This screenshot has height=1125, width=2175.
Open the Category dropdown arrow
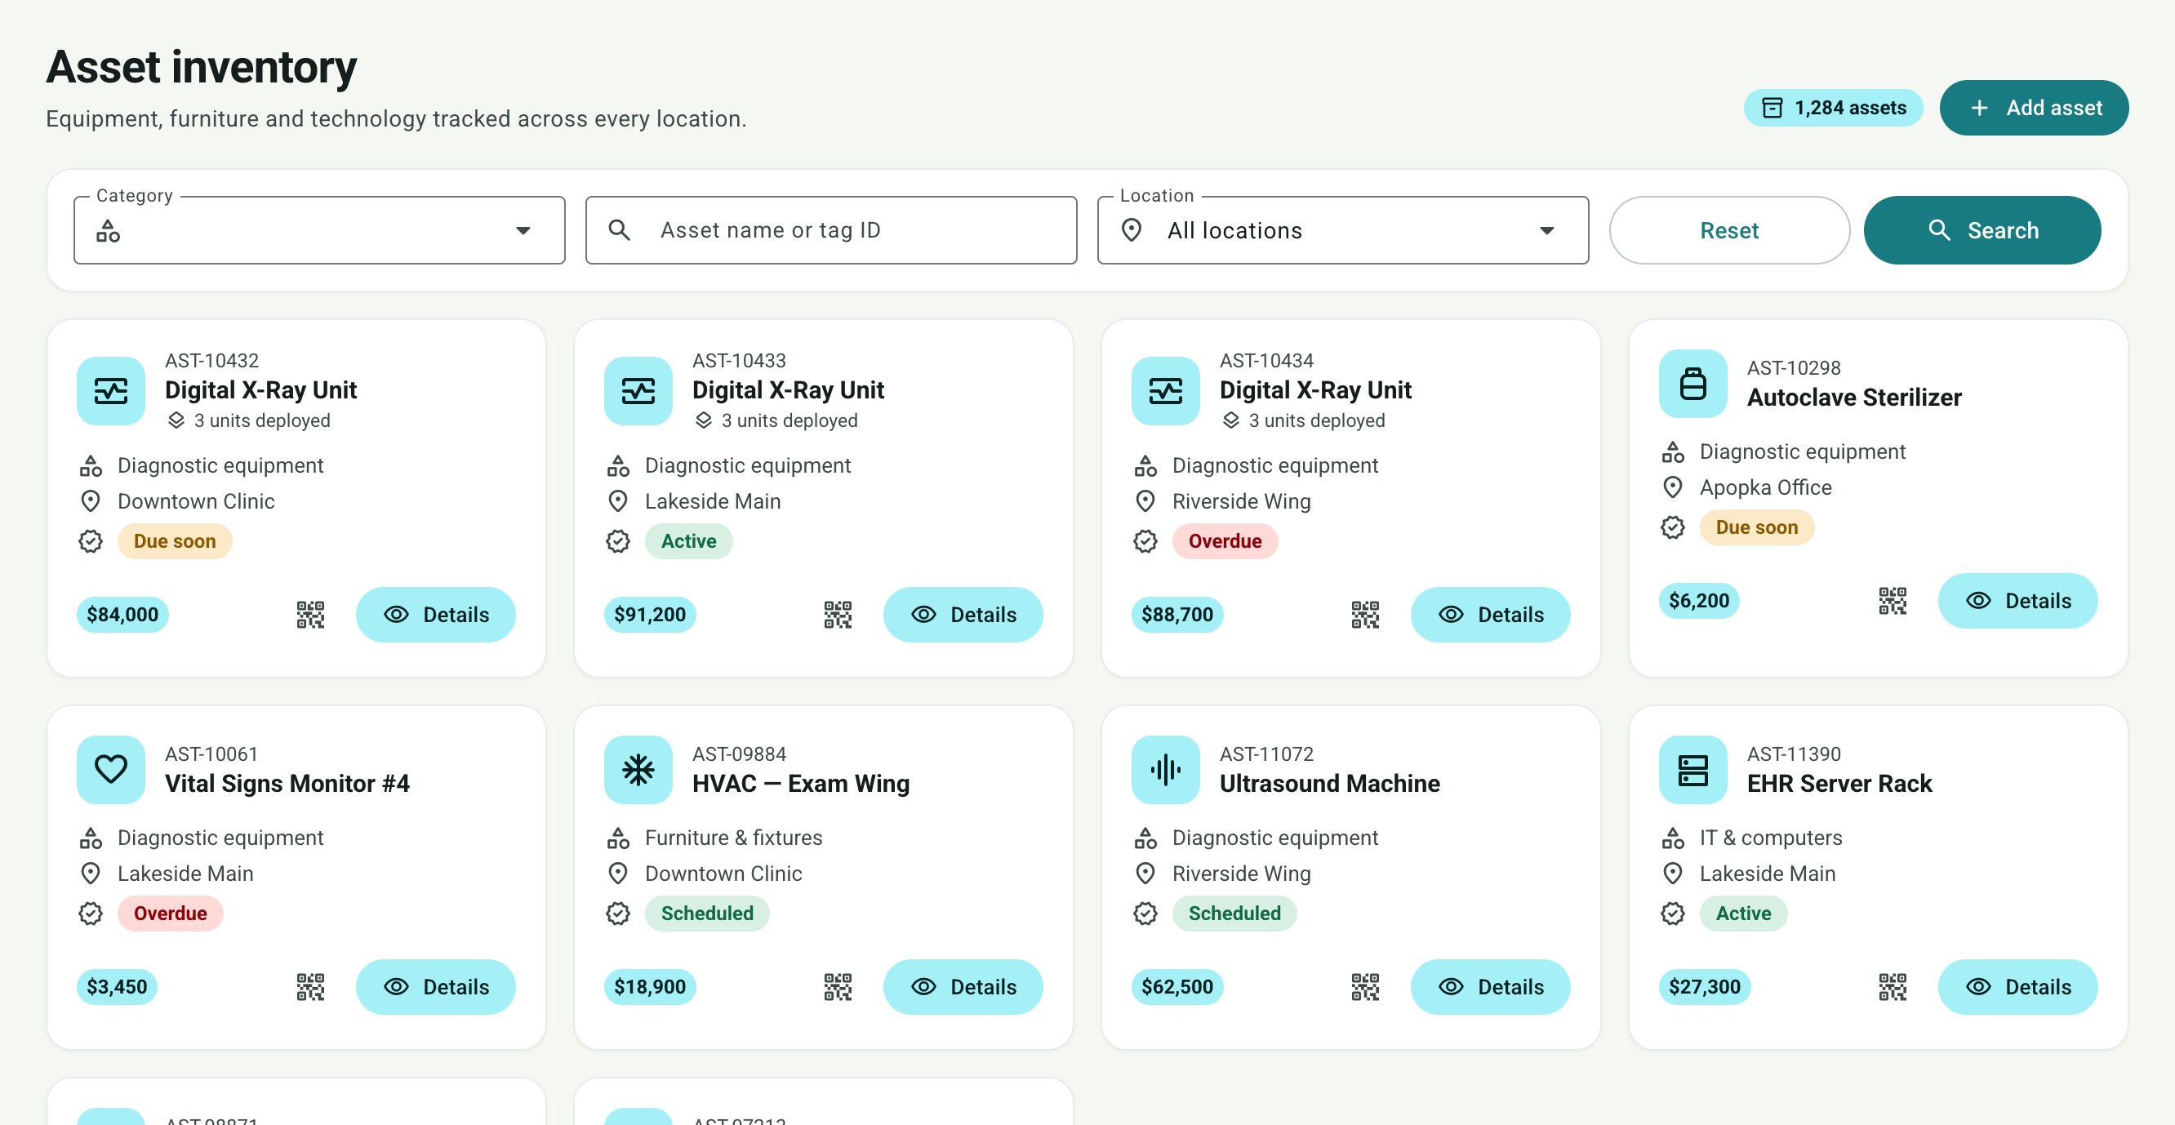(523, 229)
